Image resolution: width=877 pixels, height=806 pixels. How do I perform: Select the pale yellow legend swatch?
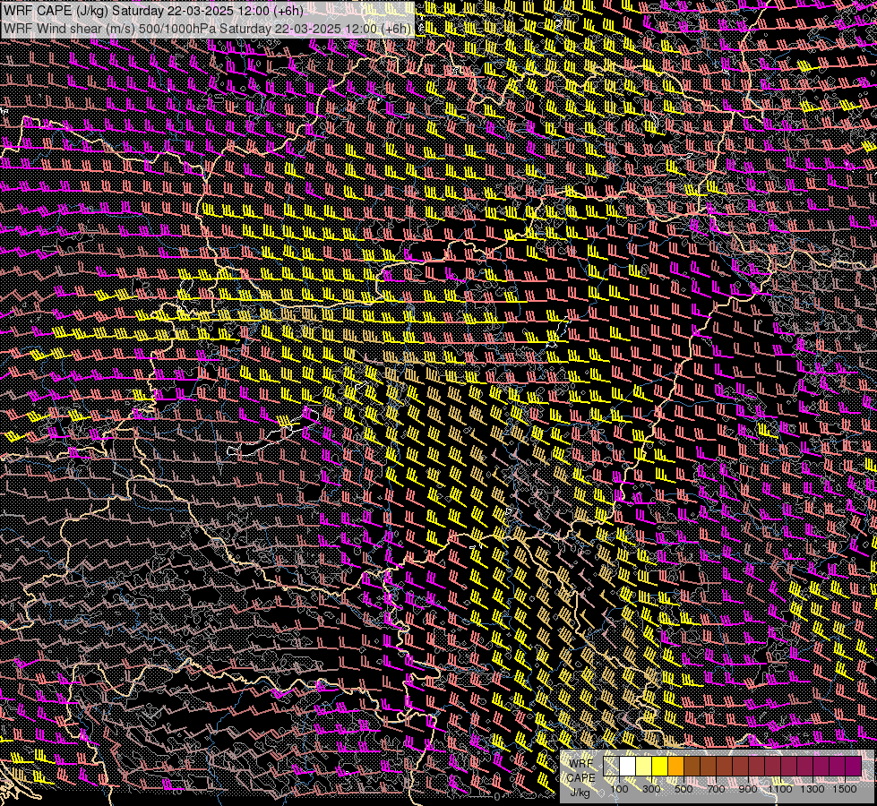coord(644,767)
